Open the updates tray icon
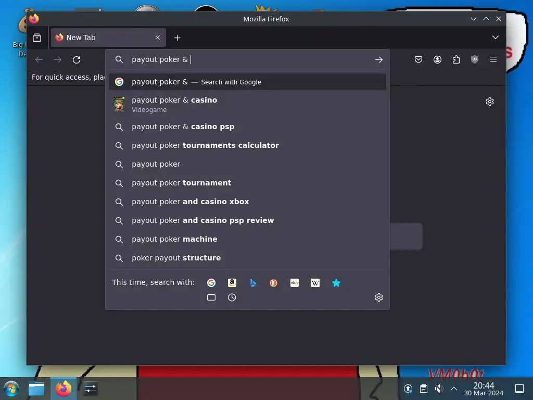 408,389
